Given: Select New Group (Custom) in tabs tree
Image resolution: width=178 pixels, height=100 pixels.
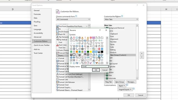Looking at the screenshot, I should point(118,55).
